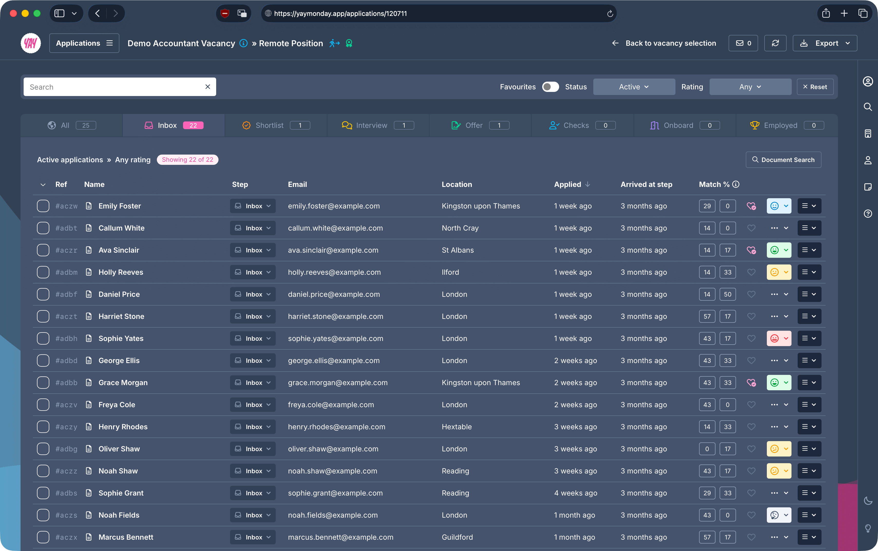Click the refresh icon to reload applications
This screenshot has width=878, height=551.
775,43
